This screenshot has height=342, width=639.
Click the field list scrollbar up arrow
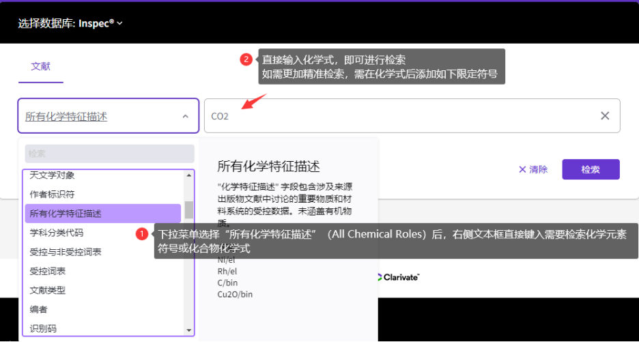coord(188,175)
